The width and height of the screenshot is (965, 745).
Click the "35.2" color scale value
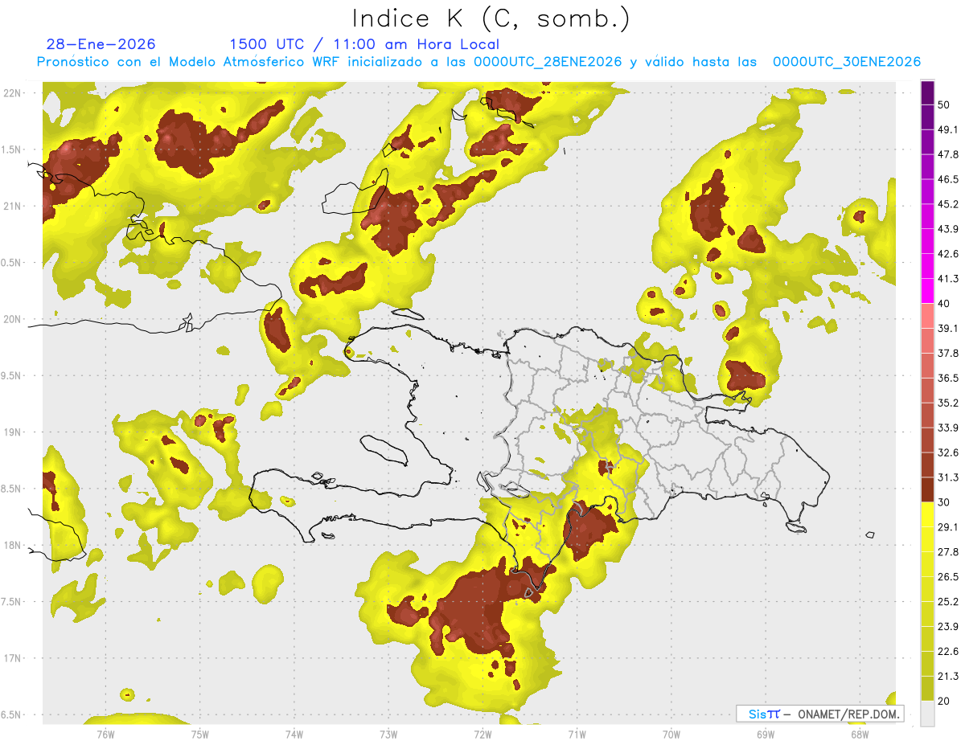click(x=948, y=403)
